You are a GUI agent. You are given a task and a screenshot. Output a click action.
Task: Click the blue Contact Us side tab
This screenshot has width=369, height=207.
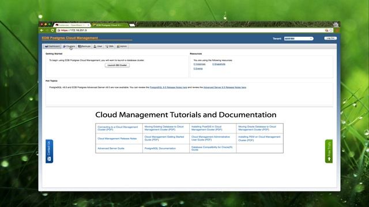[x=49, y=151]
